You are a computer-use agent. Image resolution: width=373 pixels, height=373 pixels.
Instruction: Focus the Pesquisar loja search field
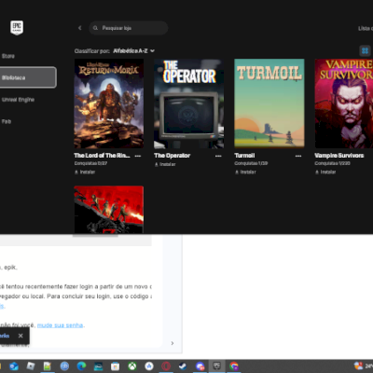point(129,28)
